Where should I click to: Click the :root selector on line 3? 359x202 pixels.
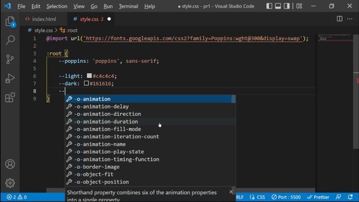pyautogui.click(x=54, y=53)
